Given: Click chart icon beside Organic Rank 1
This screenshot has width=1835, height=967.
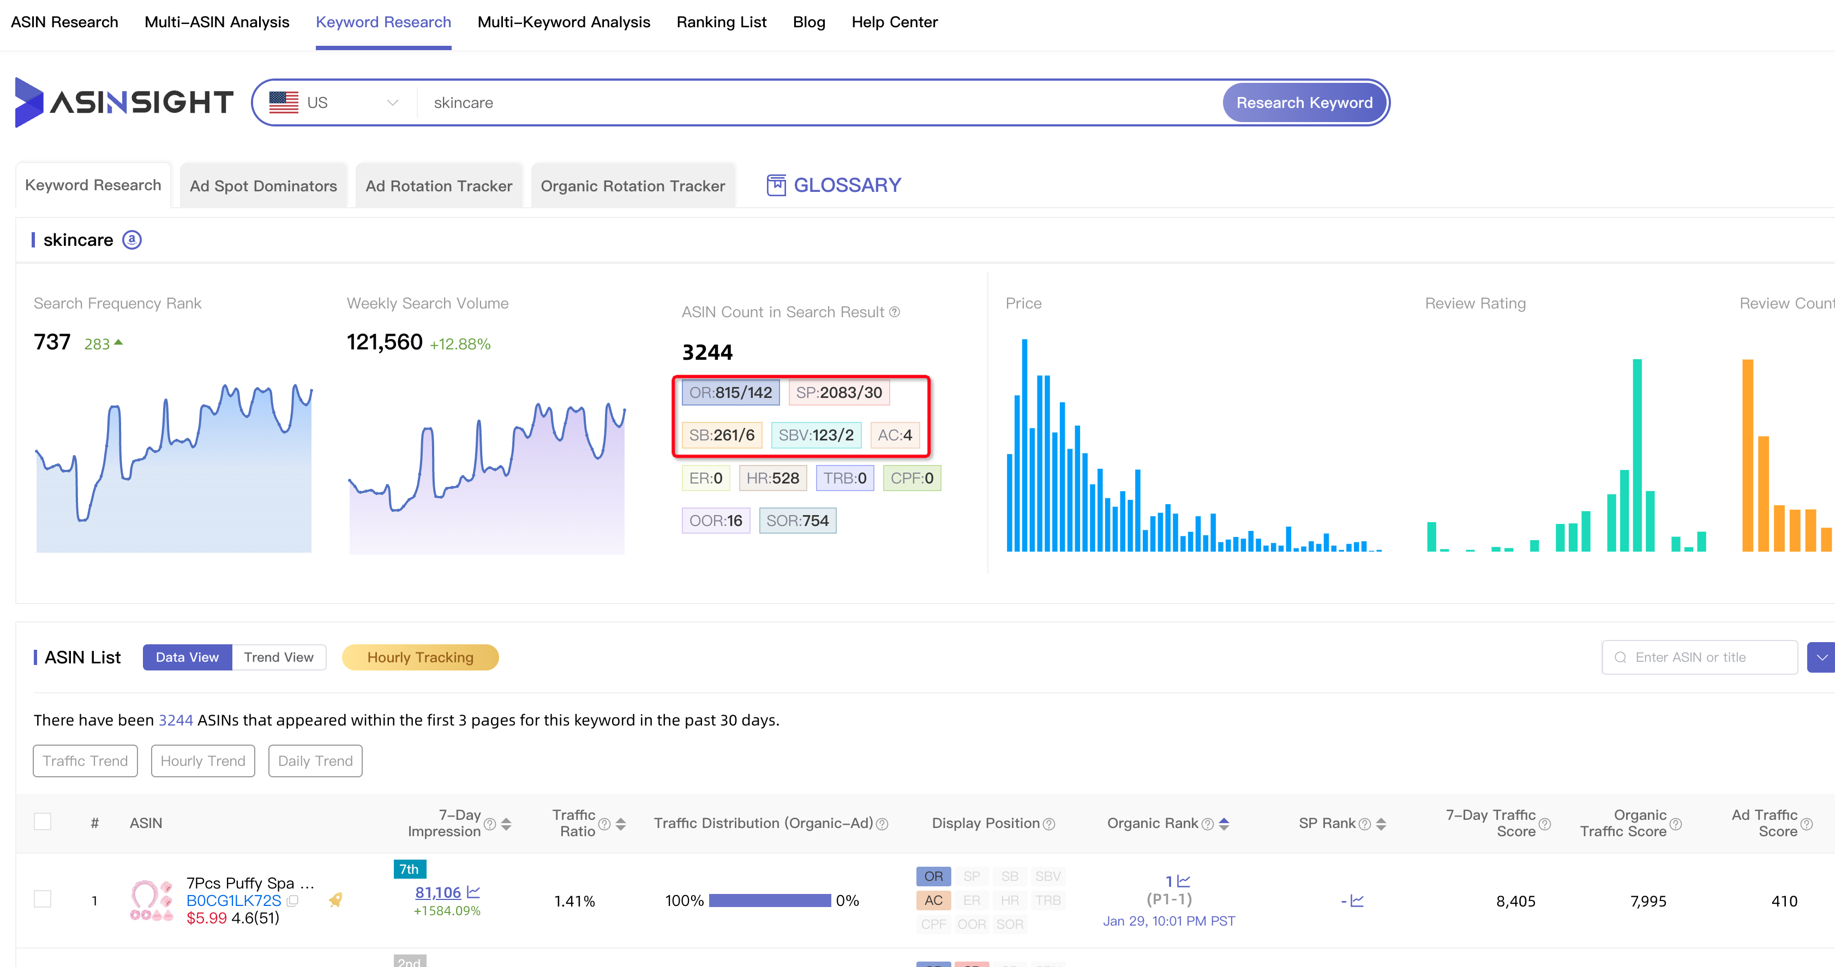Looking at the screenshot, I should (1184, 881).
